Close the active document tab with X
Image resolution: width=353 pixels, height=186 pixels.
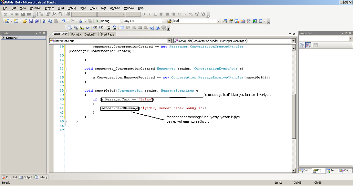294,34
